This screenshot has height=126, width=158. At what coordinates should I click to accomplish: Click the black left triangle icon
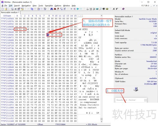[113, 9]
